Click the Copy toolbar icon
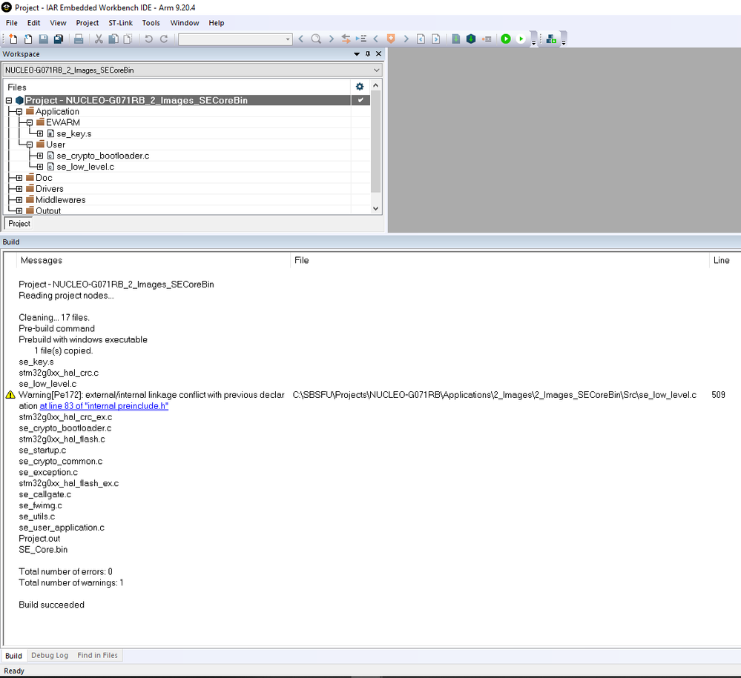 [113, 39]
